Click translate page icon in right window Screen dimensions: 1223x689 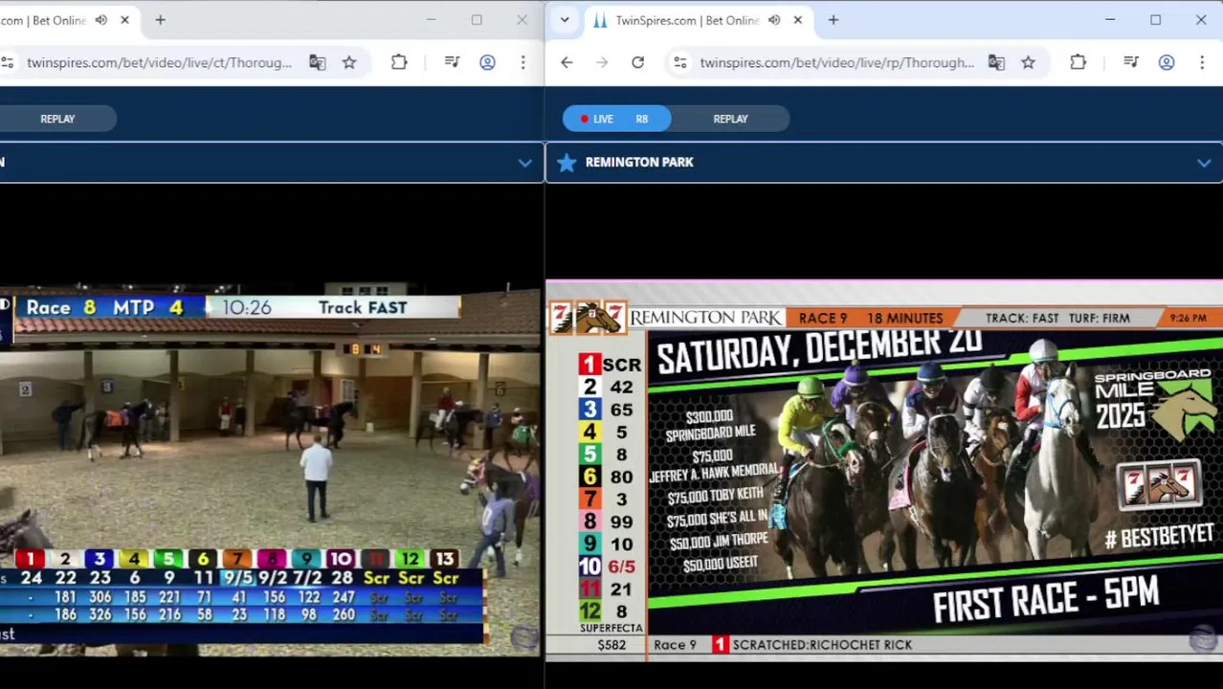(996, 62)
